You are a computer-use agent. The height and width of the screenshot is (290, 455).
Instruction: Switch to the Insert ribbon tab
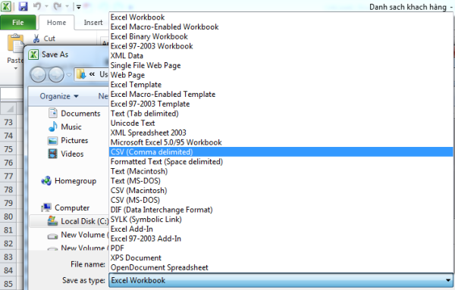coord(93,23)
